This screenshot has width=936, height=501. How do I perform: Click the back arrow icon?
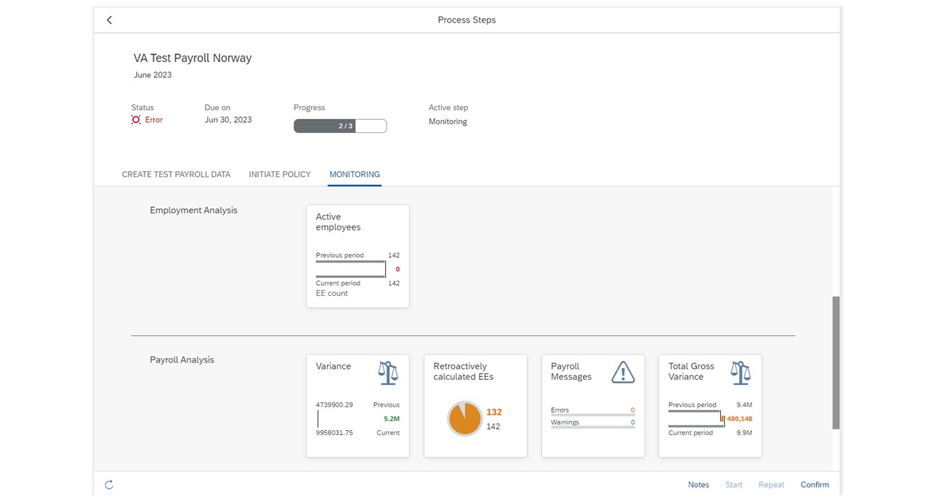[x=110, y=20]
